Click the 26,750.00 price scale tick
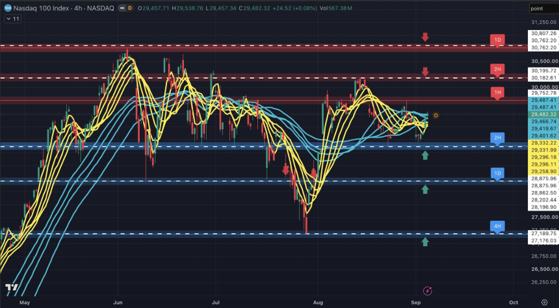Image resolution: width=559 pixels, height=308 pixels. coord(544,256)
